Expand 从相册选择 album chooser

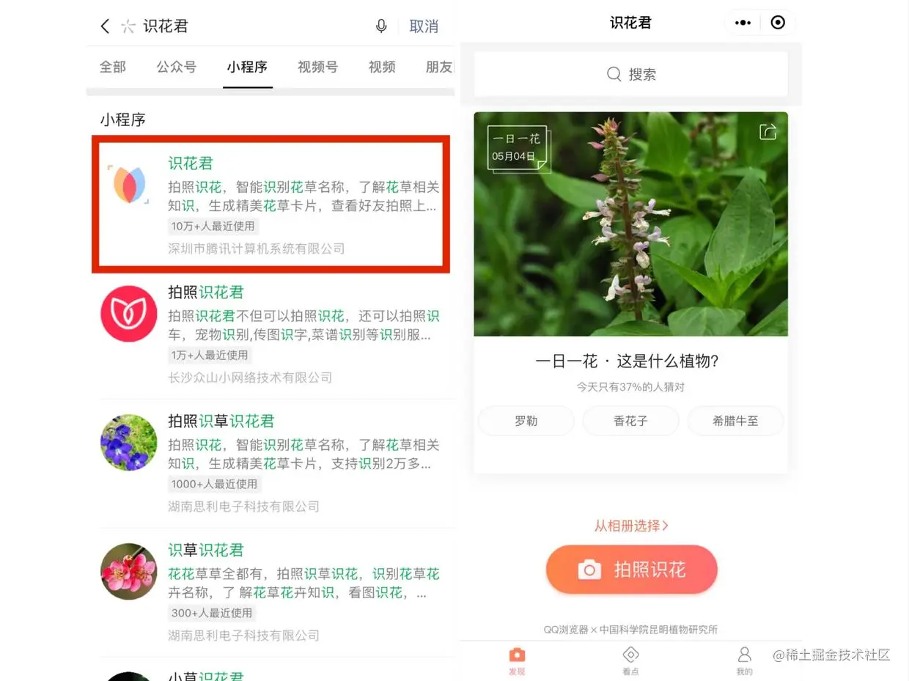[631, 526]
